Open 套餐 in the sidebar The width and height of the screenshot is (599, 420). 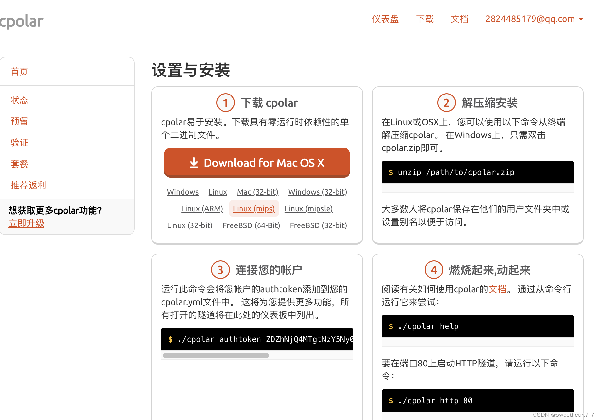tap(19, 164)
